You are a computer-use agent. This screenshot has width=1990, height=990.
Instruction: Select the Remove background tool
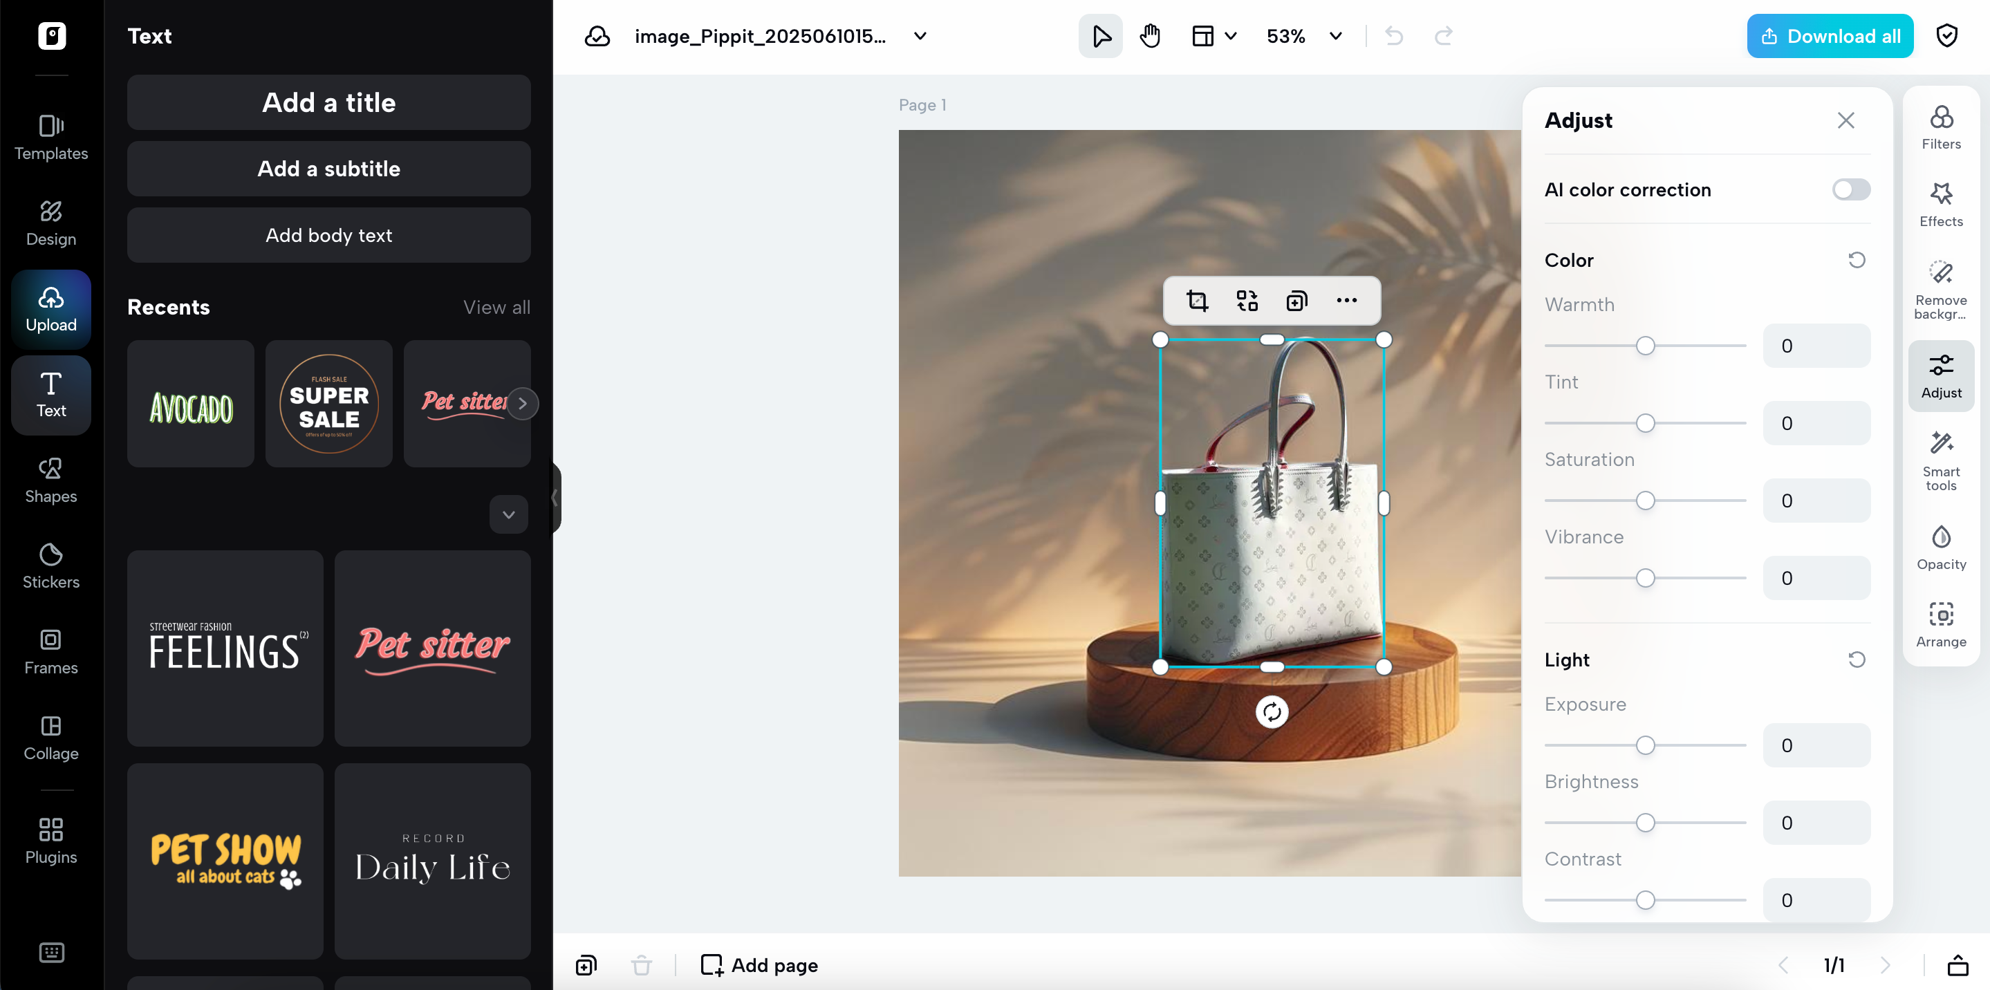[1942, 289]
